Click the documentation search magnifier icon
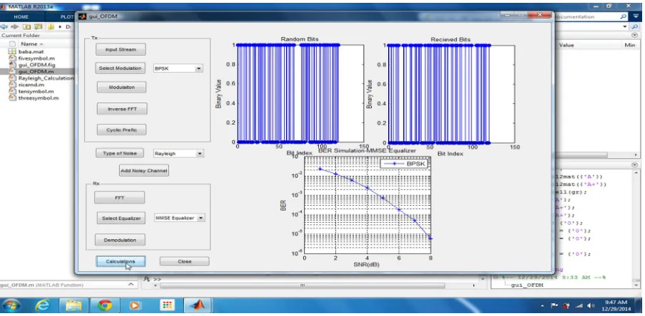 click(x=624, y=17)
